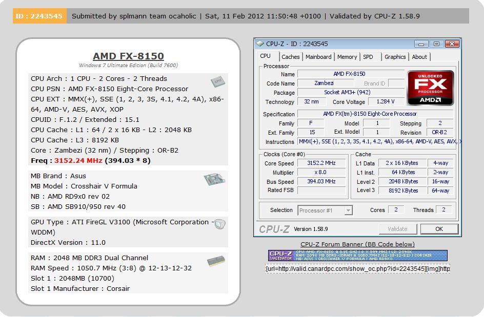Click the Instructions field in CPU-Z
This screenshot has width=484, height=317.
[x=380, y=141]
